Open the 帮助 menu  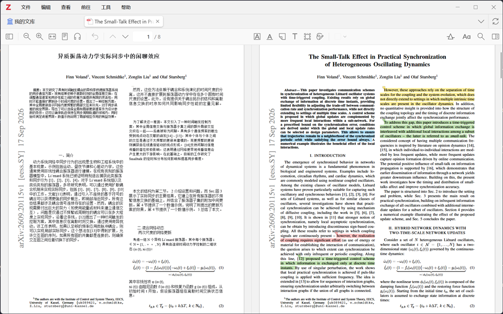(x=126, y=7)
